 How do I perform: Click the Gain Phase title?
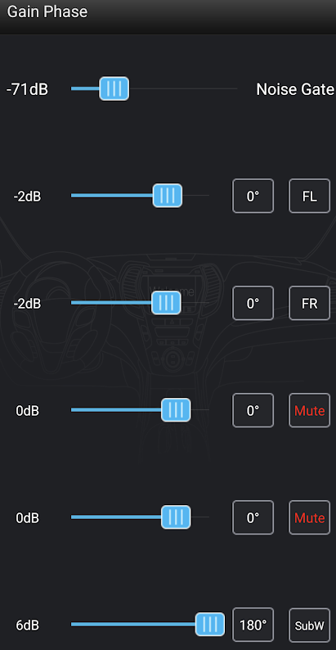pos(47,11)
